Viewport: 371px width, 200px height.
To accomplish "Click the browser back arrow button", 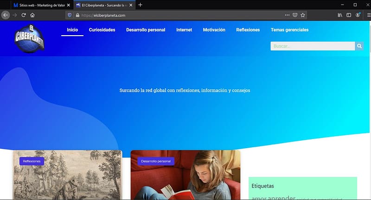I will click(6, 15).
